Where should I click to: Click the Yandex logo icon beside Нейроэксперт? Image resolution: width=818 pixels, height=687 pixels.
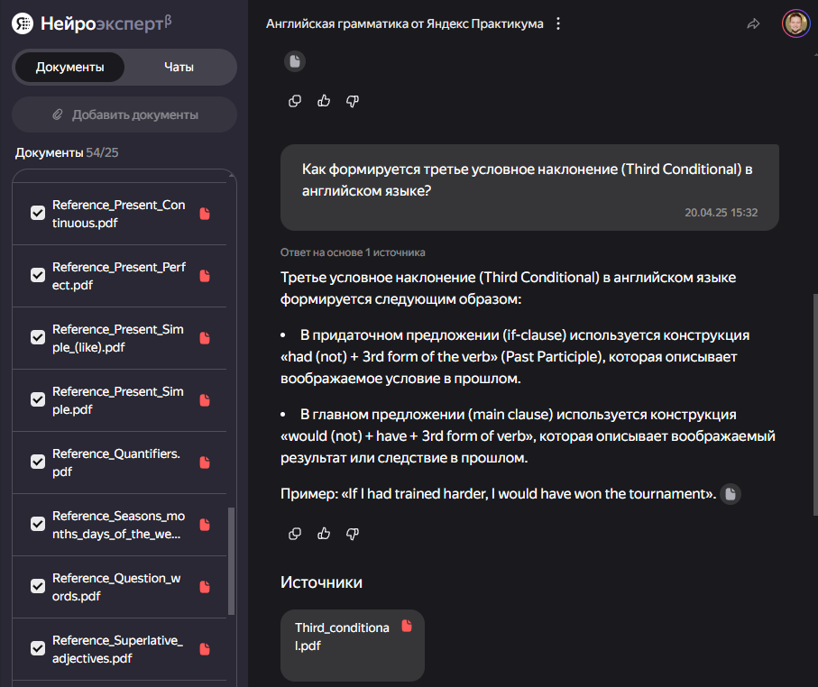(x=23, y=23)
